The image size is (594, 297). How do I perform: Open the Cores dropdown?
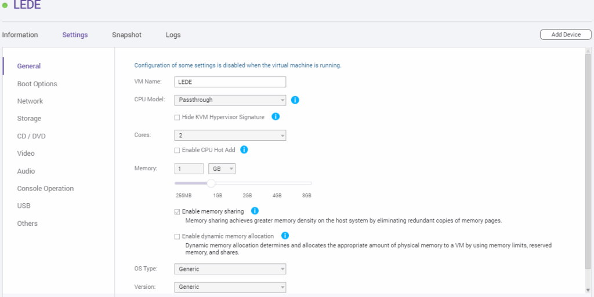(230, 135)
